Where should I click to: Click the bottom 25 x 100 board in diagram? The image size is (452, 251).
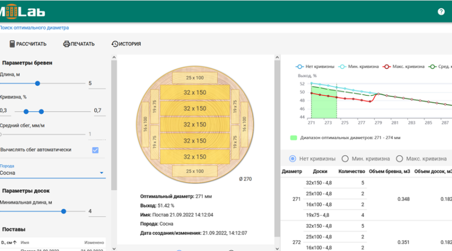pos(194,171)
